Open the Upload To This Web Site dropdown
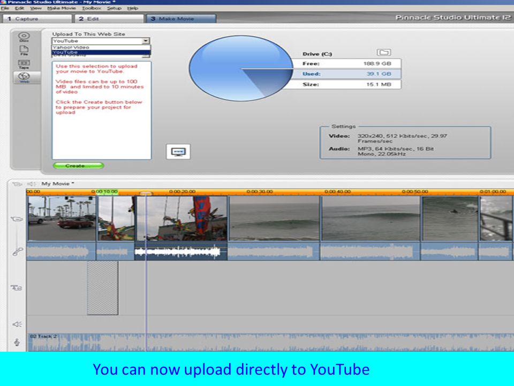The height and width of the screenshot is (386, 514). pyautogui.click(x=101, y=41)
